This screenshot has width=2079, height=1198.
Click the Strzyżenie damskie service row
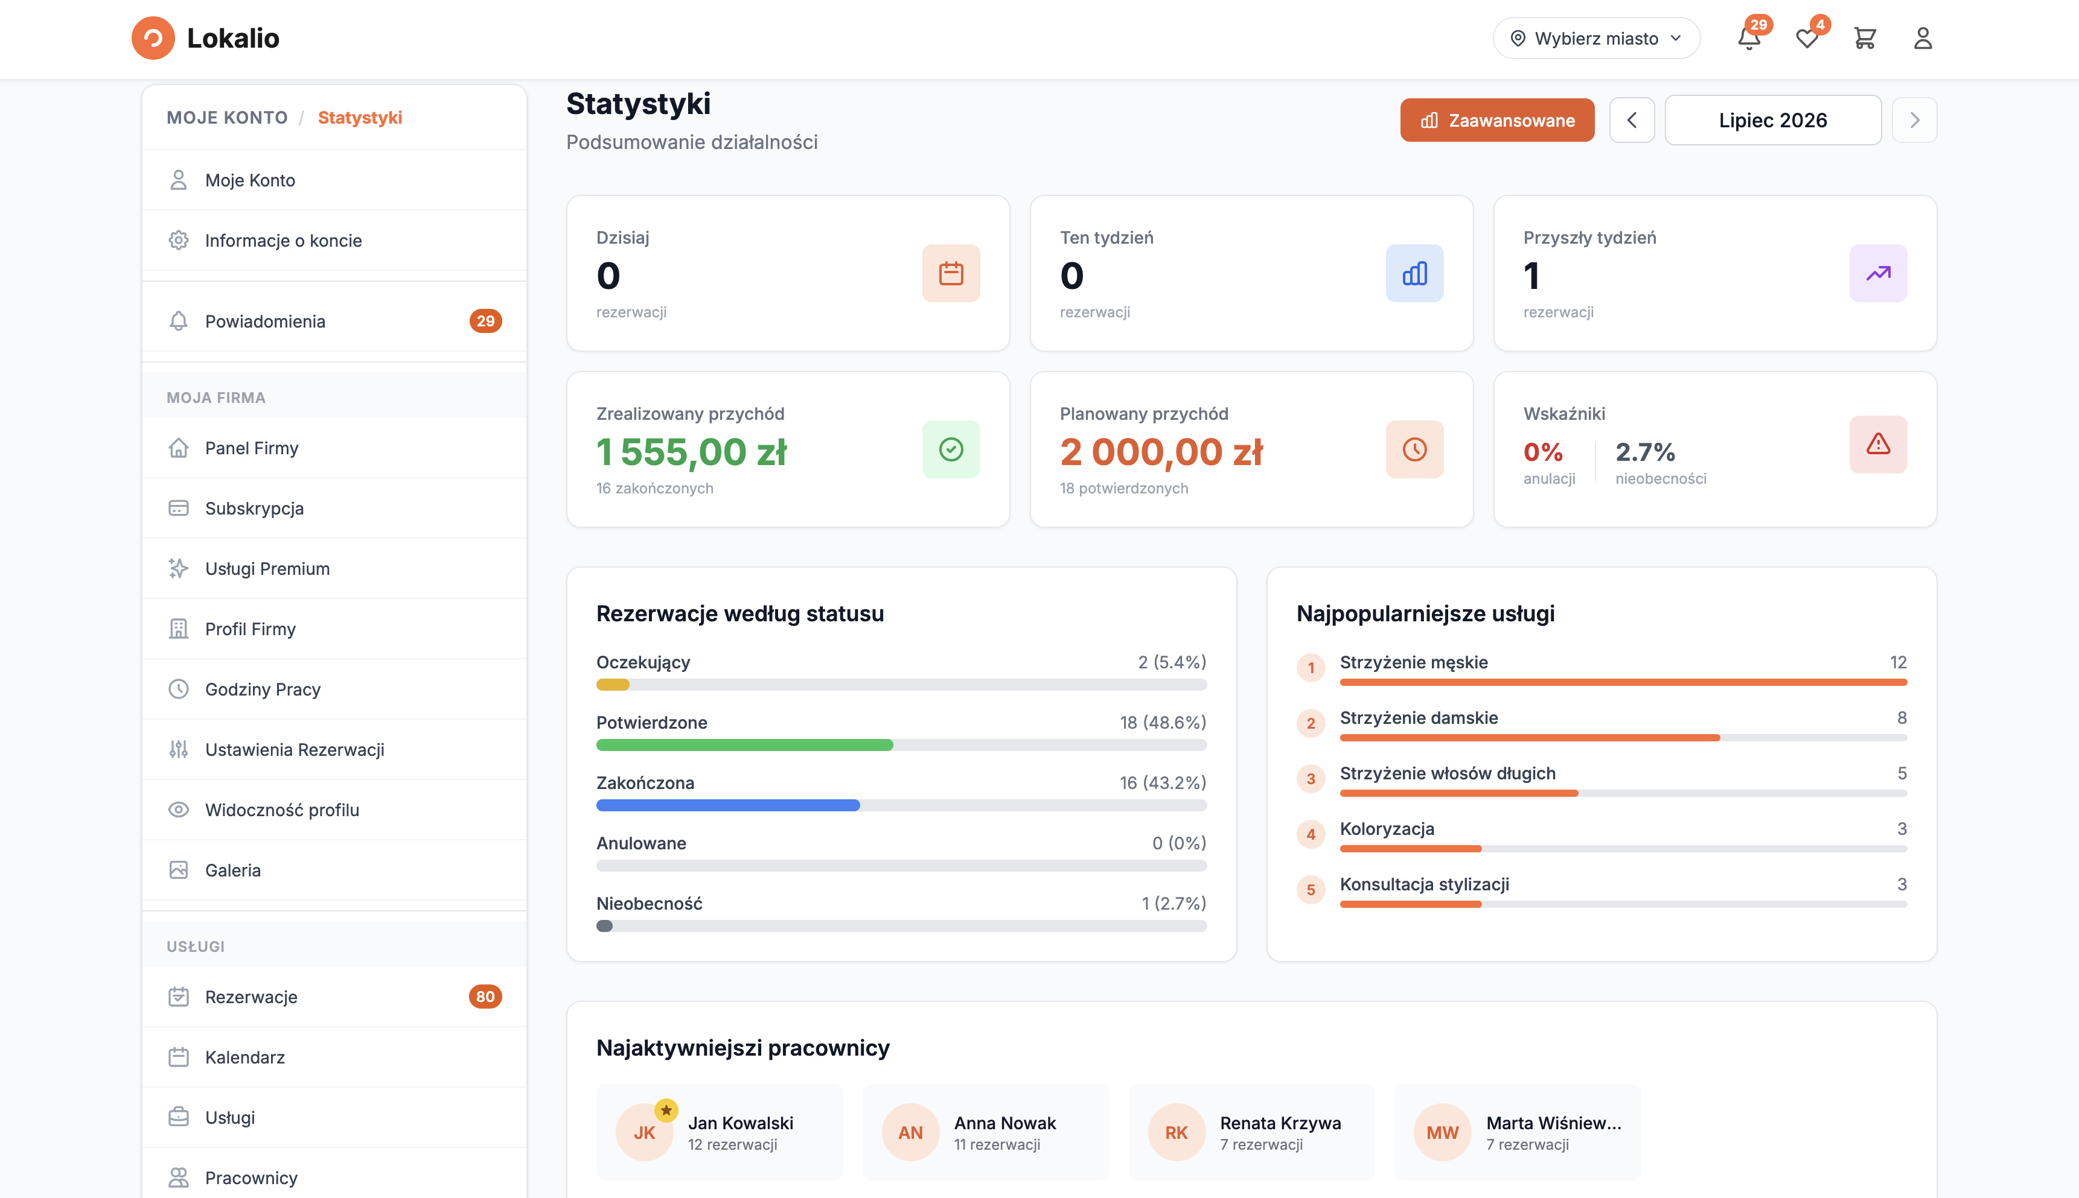(1602, 723)
